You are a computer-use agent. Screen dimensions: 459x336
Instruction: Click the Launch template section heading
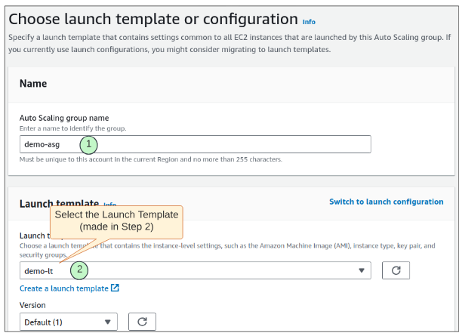coord(59,203)
